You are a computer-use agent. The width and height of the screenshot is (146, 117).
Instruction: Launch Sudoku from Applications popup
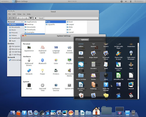pyautogui.click(x=93, y=76)
